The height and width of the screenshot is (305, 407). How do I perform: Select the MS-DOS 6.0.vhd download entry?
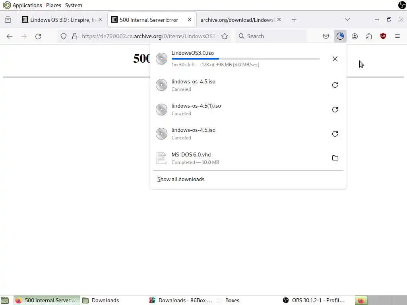248,158
